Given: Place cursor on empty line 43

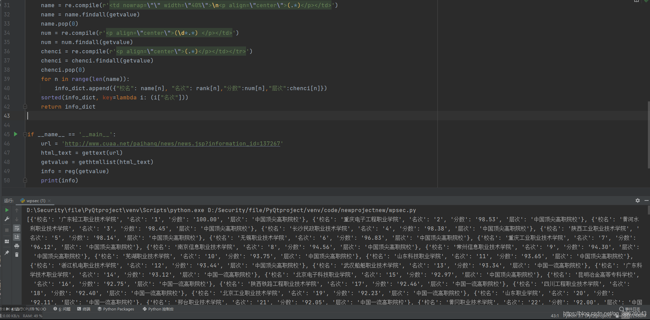Looking at the screenshot, I should [232, 116].
